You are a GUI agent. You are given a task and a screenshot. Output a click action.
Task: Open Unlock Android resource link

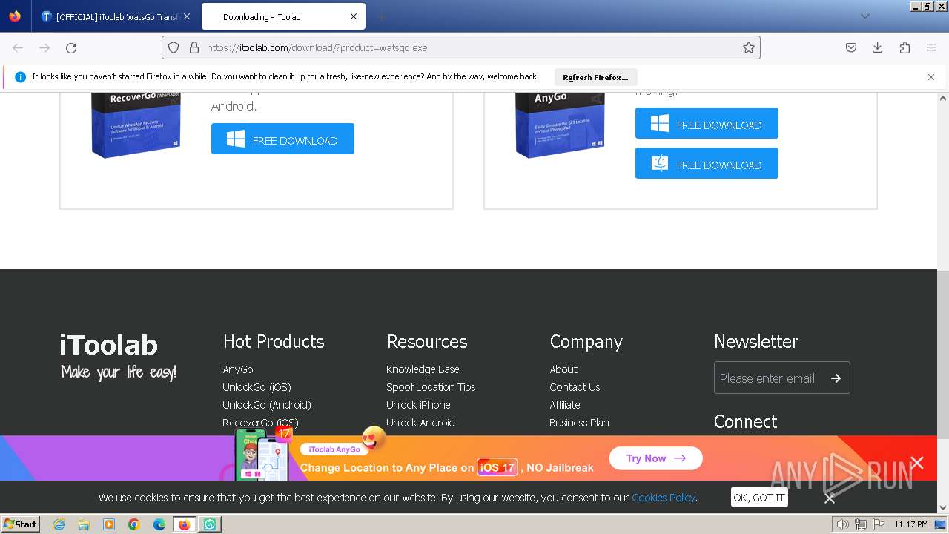coord(420,423)
